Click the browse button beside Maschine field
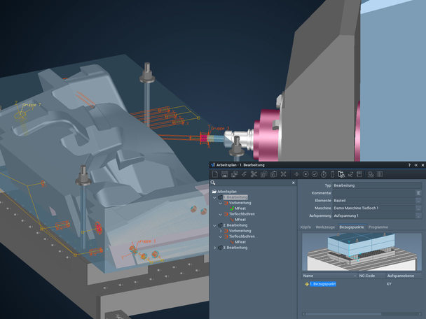This screenshot has height=319, width=426. click(419, 208)
